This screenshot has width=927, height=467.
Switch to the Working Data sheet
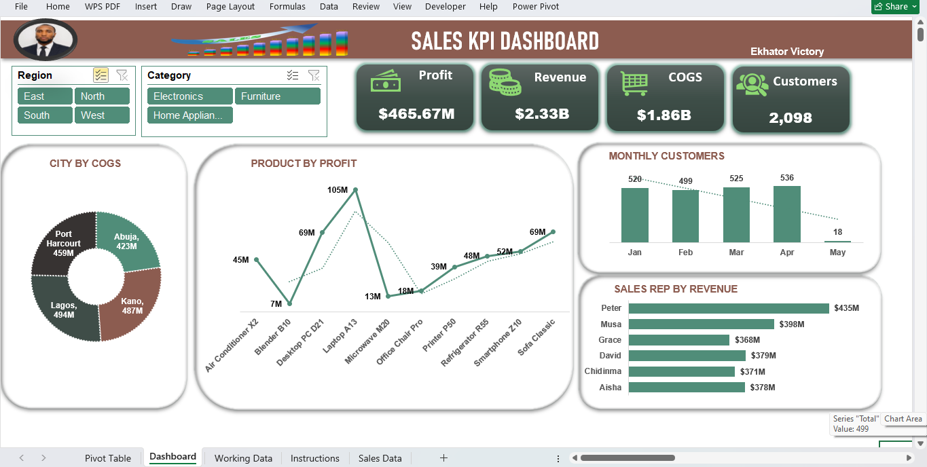[243, 458]
